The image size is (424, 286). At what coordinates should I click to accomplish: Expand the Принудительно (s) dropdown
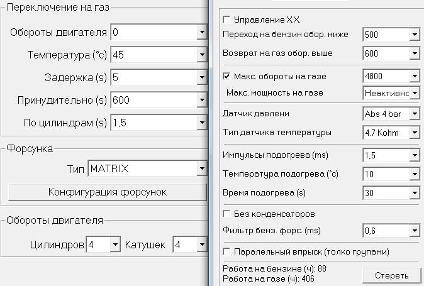coord(201,100)
